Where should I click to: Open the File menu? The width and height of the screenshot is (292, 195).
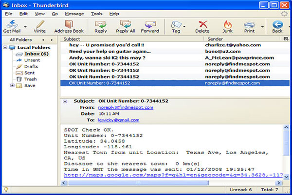point(9,14)
